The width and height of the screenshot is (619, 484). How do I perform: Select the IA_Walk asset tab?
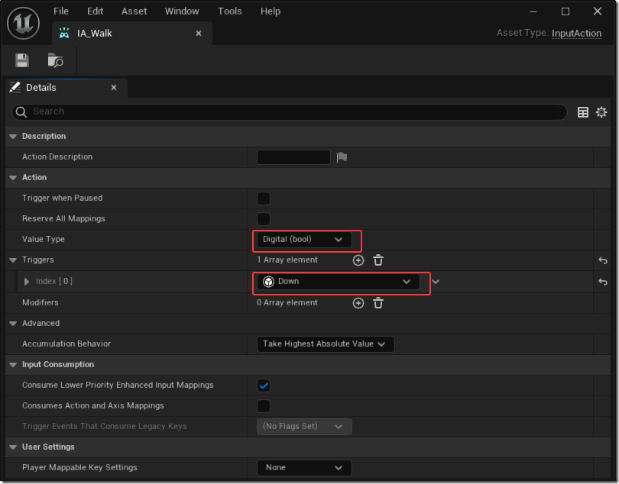click(x=132, y=34)
